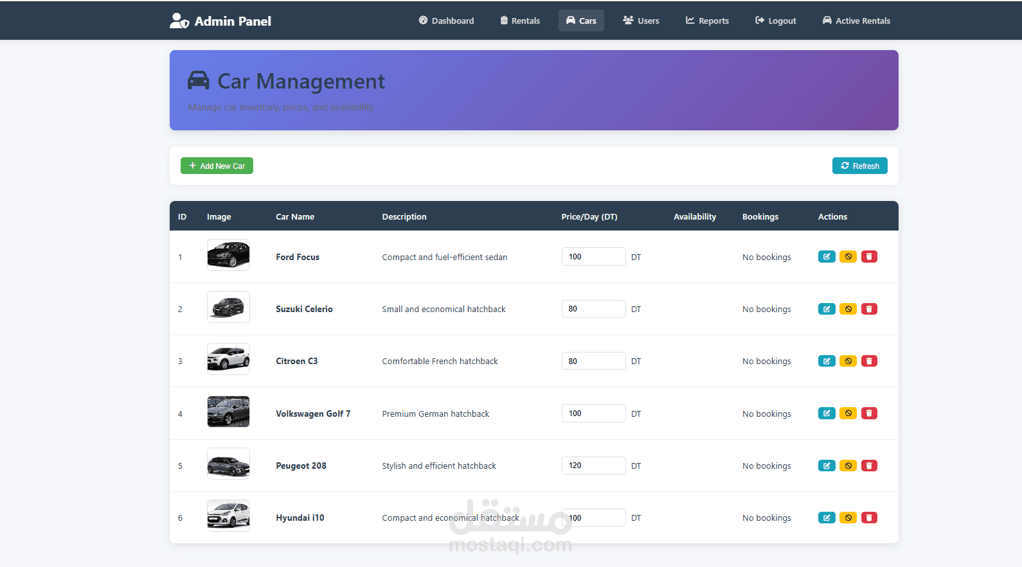The width and height of the screenshot is (1022, 567).
Task: Click 'Comfortable French hatchback' description
Action: (x=440, y=361)
